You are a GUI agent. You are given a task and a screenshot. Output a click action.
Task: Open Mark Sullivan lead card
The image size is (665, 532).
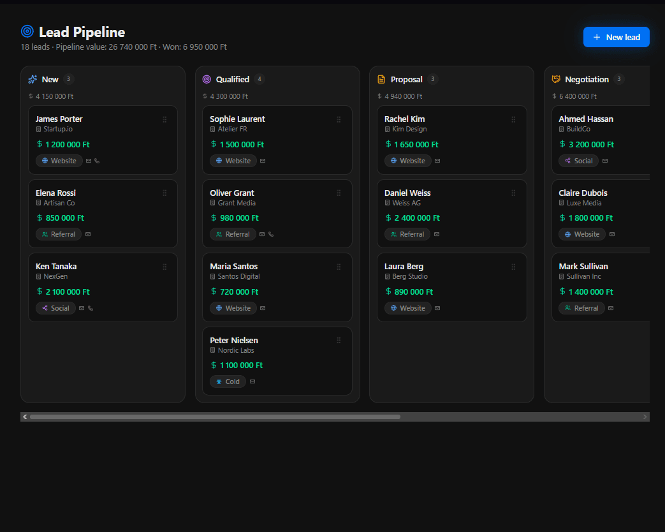(x=601, y=287)
